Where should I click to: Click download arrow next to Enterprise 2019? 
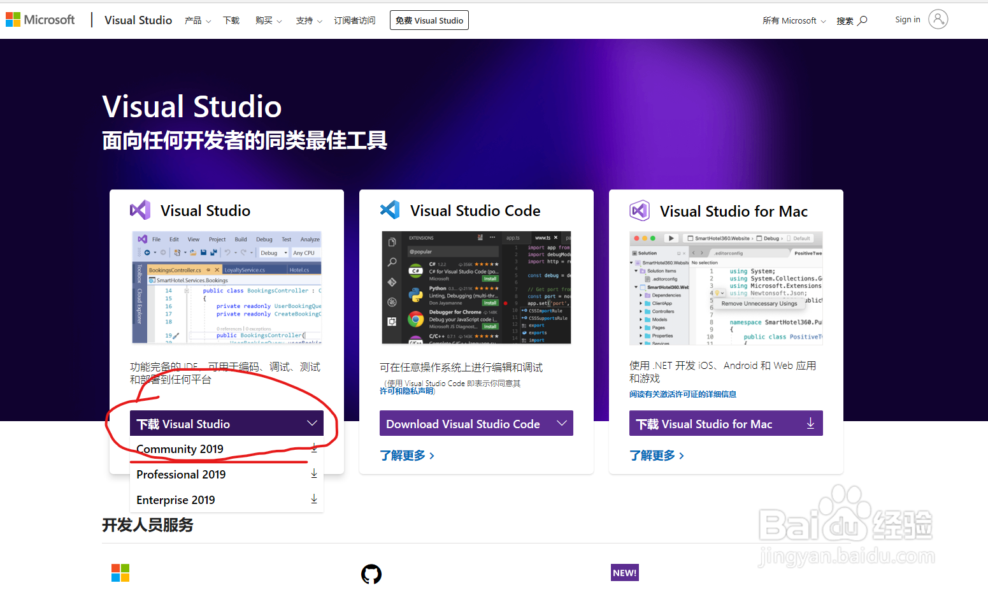tap(314, 499)
